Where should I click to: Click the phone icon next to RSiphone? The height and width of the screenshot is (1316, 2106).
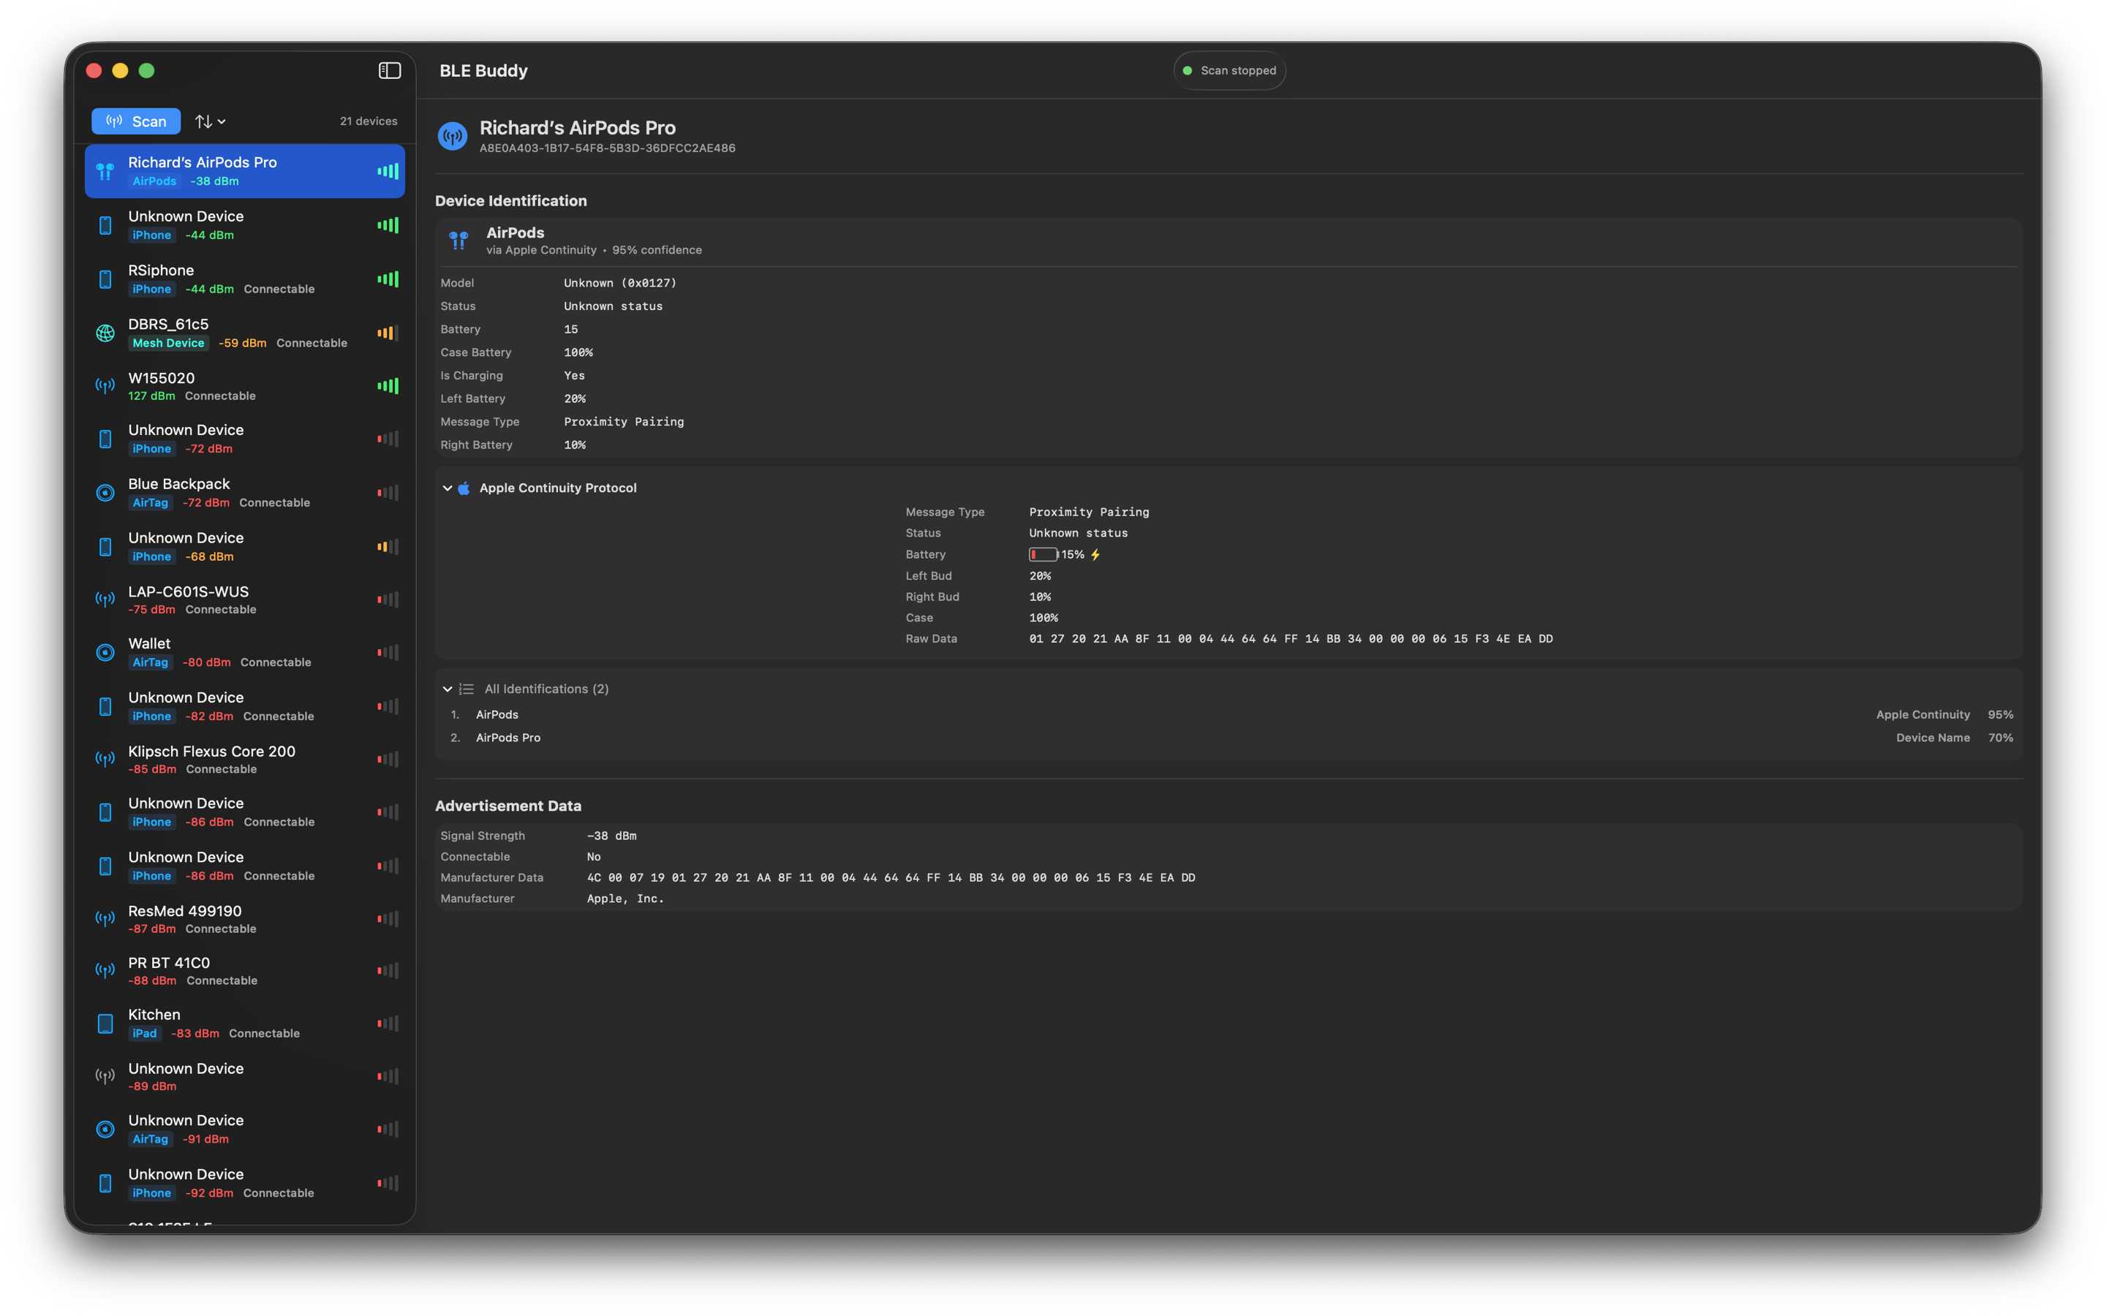pyautogui.click(x=105, y=279)
